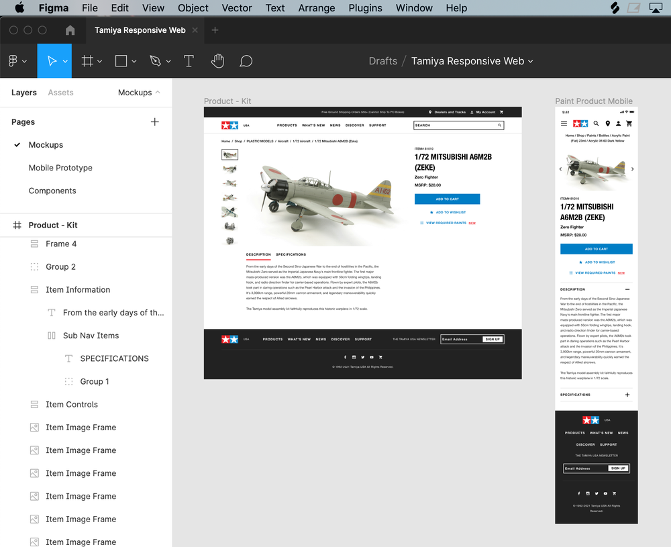Open a new tab with the plus icon

point(215,30)
